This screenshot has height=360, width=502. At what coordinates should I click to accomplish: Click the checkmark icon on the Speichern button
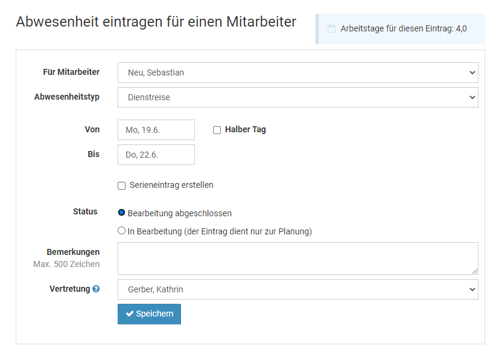(129, 314)
